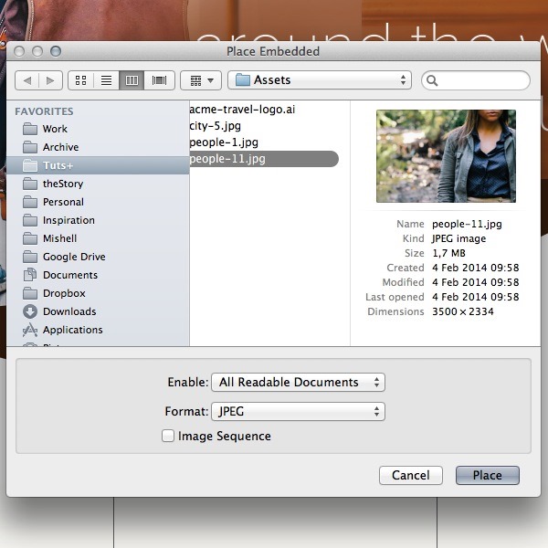This screenshot has height=548, width=548.
Task: Go forward with the right arrow button
Action: click(x=50, y=80)
